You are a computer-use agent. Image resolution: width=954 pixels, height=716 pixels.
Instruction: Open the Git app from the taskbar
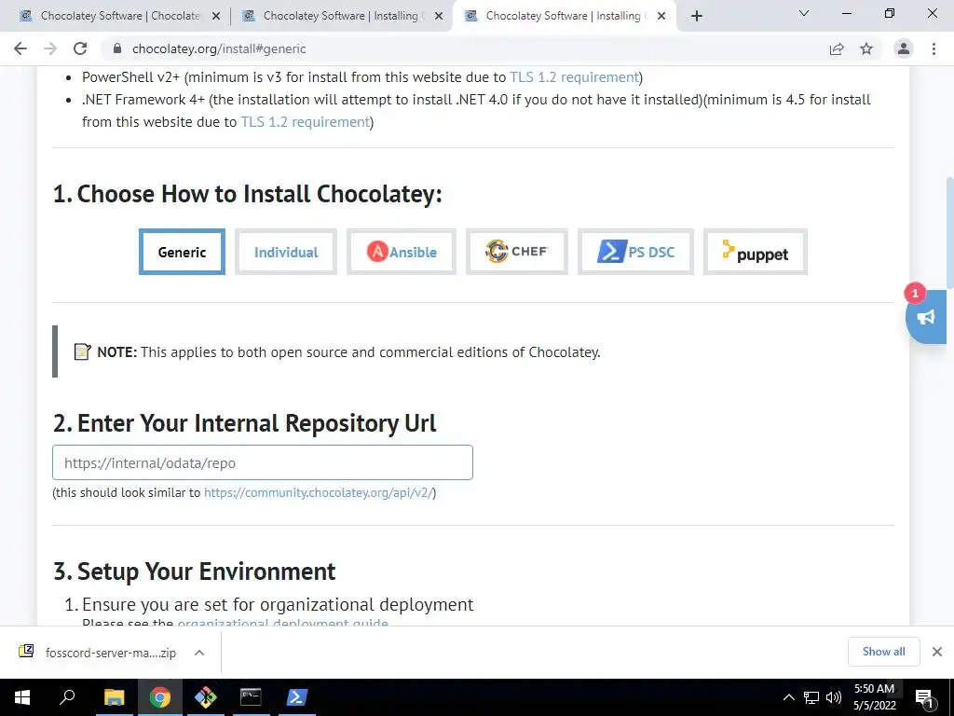(x=206, y=697)
